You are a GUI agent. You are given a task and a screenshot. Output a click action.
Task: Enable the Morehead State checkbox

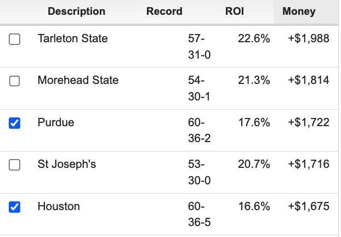tap(14, 81)
